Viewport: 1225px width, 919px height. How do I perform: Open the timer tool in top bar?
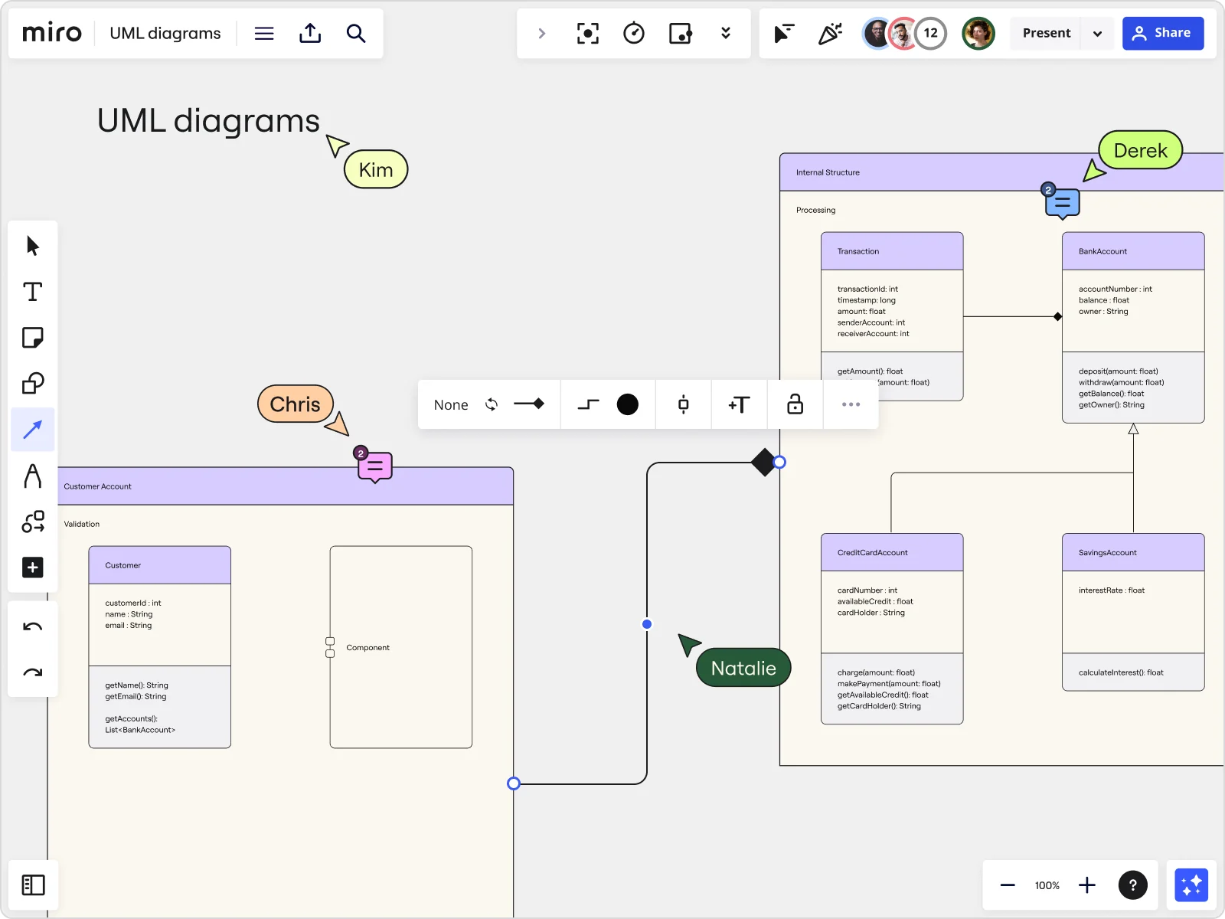(633, 33)
